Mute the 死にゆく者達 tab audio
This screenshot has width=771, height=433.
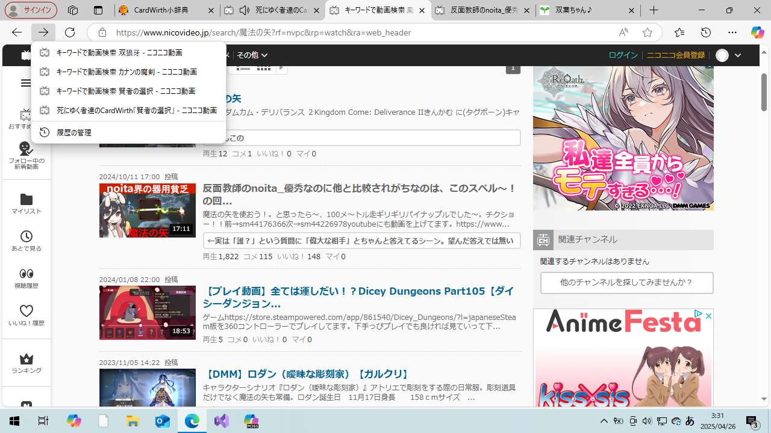click(x=245, y=10)
